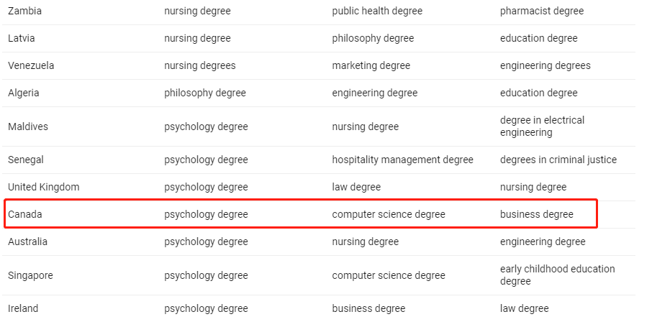
Task: Select the highlighted Canada cell
Action: pos(26,214)
